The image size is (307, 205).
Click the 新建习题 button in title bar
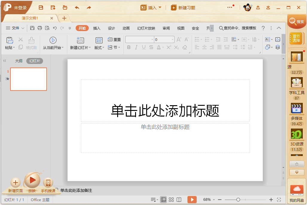183,7
